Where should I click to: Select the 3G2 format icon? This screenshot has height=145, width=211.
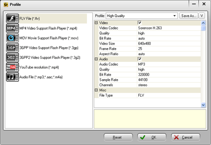click(x=12, y=58)
